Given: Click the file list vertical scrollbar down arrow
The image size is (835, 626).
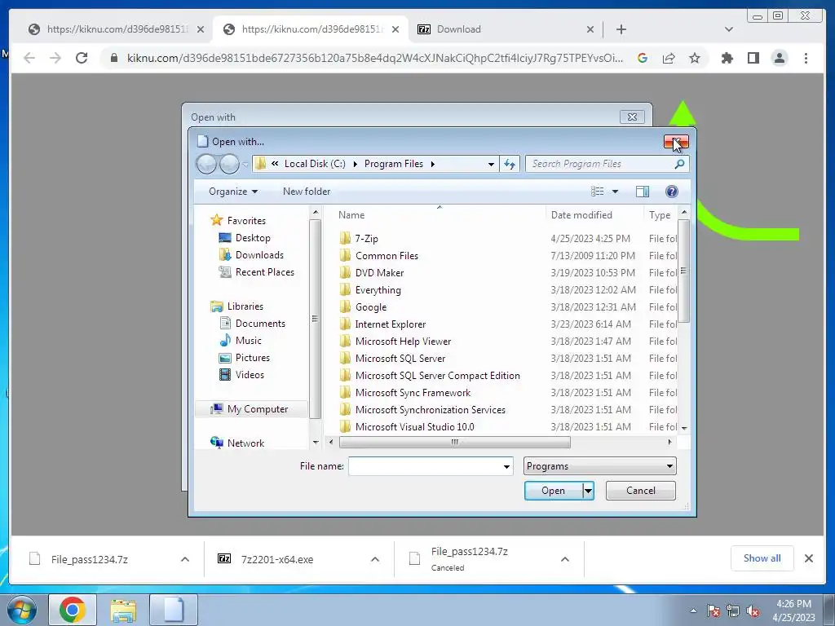Looking at the screenshot, I should (684, 428).
